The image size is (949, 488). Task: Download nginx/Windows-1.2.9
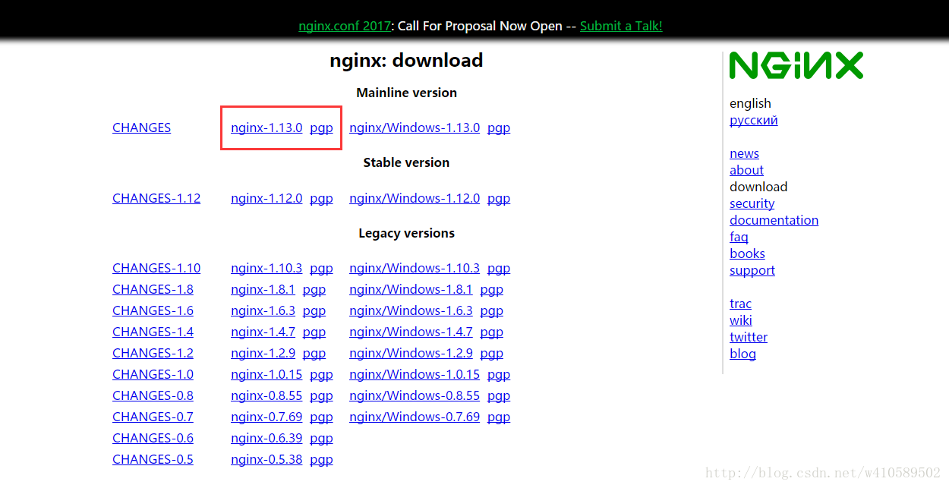[x=411, y=353]
